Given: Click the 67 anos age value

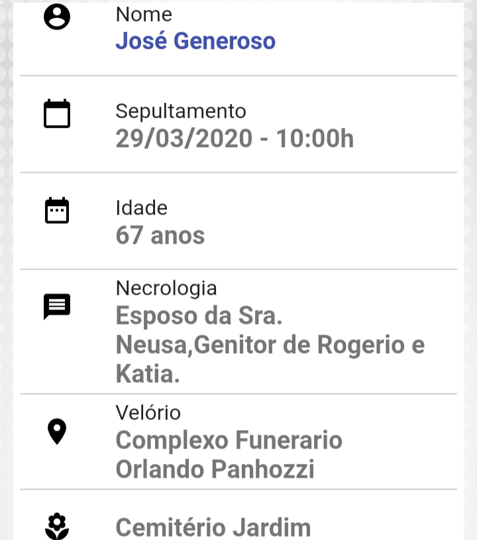Looking at the screenshot, I should click(x=160, y=236).
